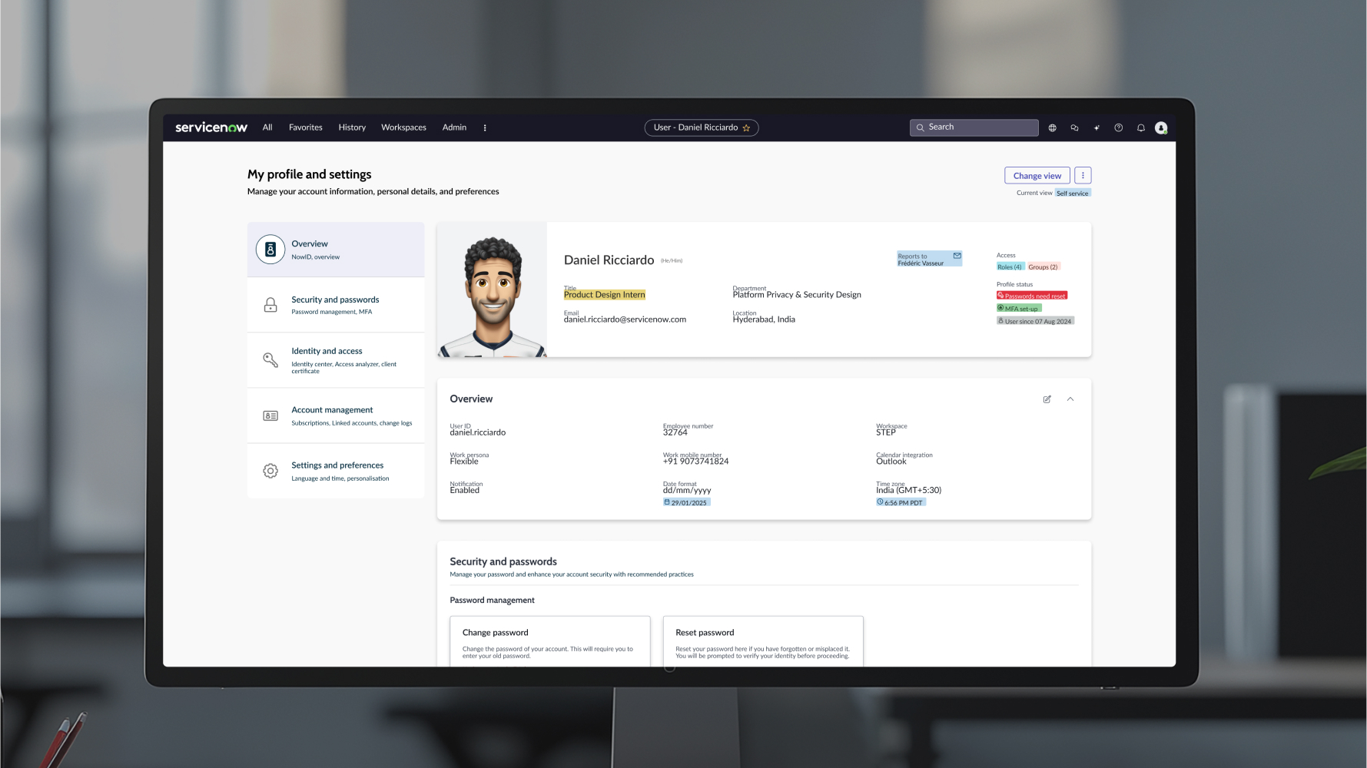Click the User since 07 Aug 2024 tag
Screen dimensions: 1367x768
(x=1035, y=321)
